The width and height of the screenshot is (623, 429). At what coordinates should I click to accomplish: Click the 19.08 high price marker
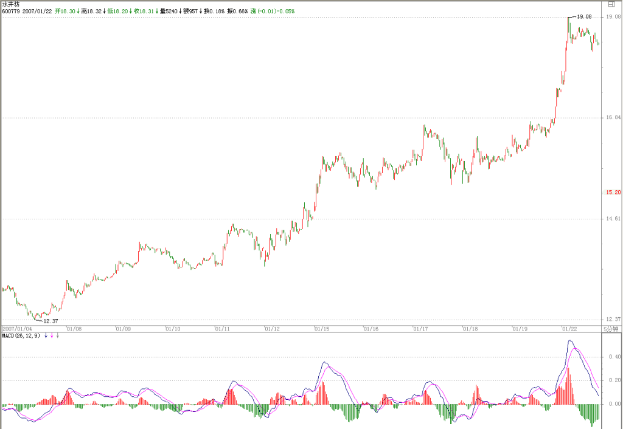pyautogui.click(x=584, y=16)
